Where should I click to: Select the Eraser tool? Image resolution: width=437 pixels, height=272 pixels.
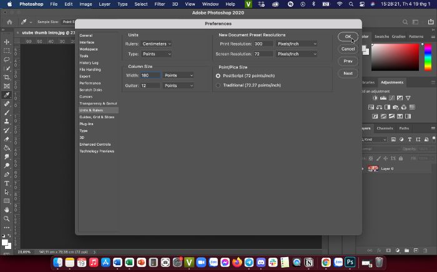[x=7, y=139]
